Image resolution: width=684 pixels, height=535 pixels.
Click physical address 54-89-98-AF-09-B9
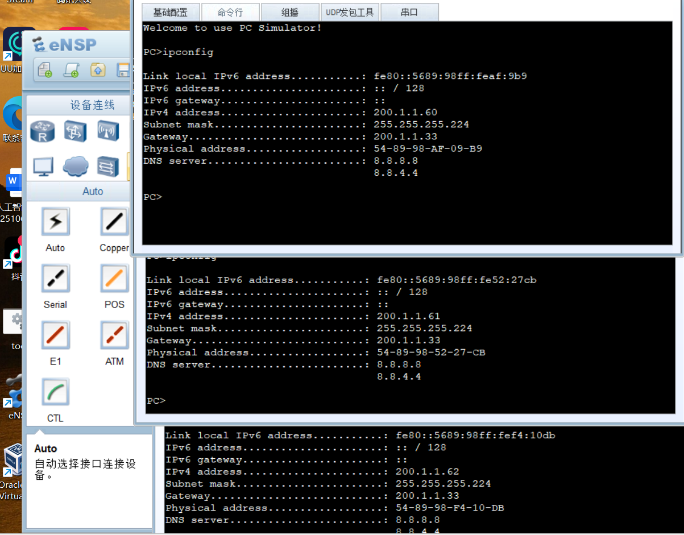(x=428, y=149)
